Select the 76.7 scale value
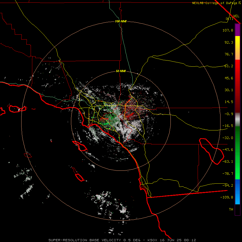The height and width of the screenshot is (242, 242). 229,54
